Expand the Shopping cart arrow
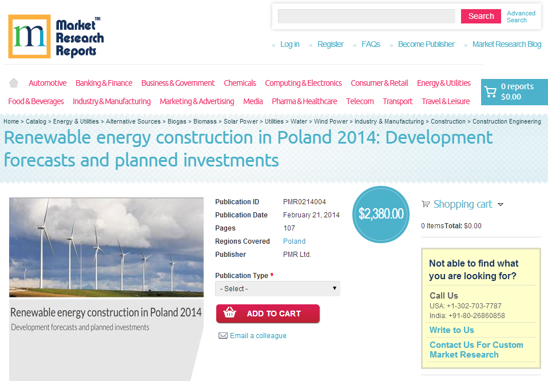The image size is (548, 381). [x=501, y=204]
